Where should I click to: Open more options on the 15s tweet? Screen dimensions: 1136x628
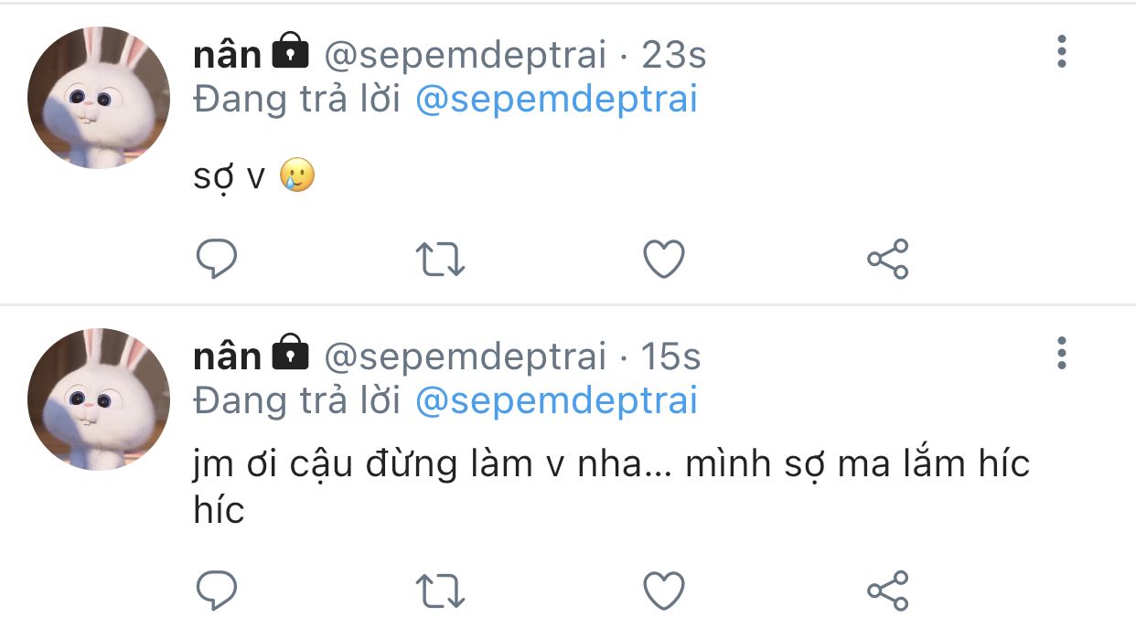click(1062, 354)
